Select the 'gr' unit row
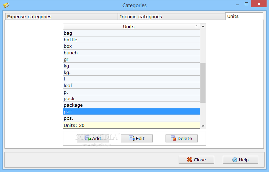The width and height of the screenshot is (269, 172). (x=131, y=60)
